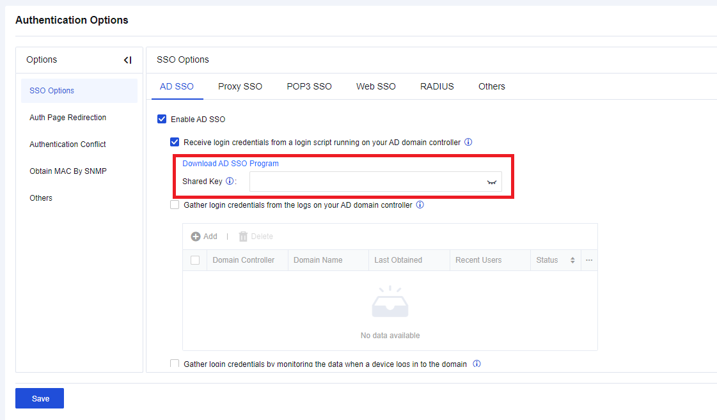This screenshot has width=717, height=420.
Task: Switch to the Proxy SSO tab
Action: [x=240, y=86]
